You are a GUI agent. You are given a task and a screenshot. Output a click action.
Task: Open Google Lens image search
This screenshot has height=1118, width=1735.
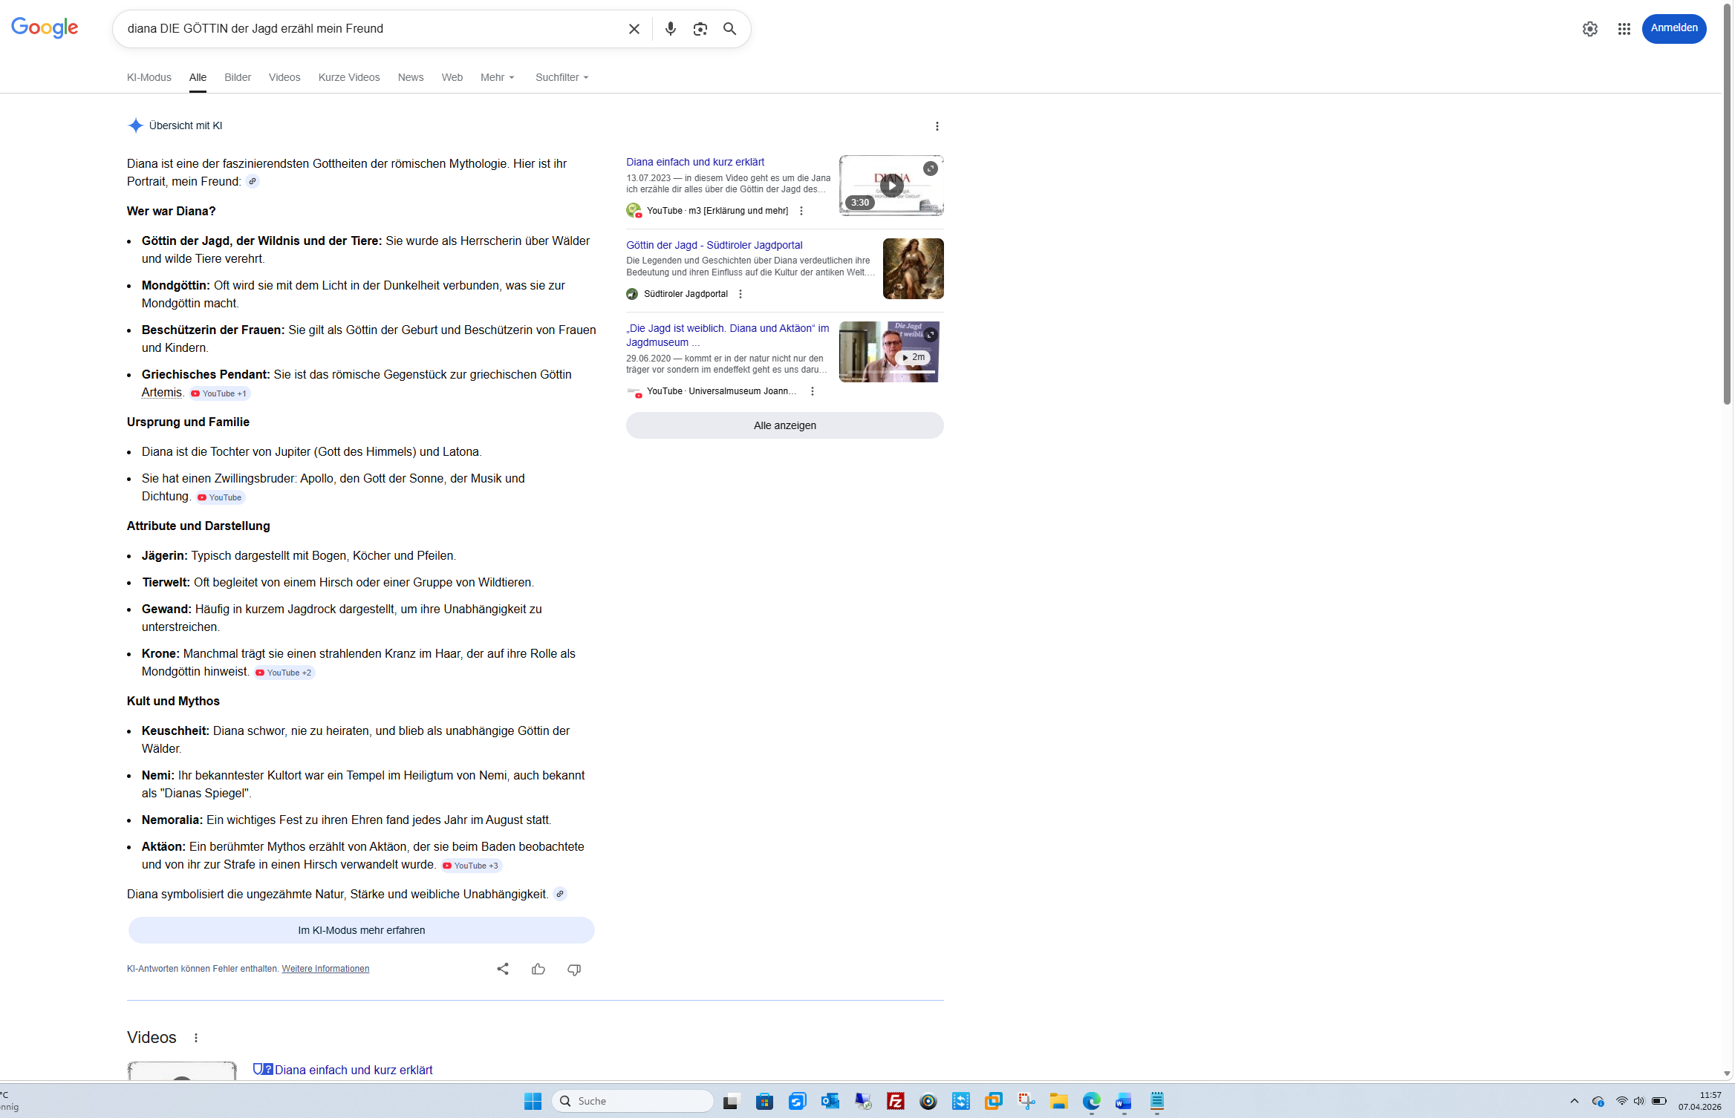tap(700, 29)
